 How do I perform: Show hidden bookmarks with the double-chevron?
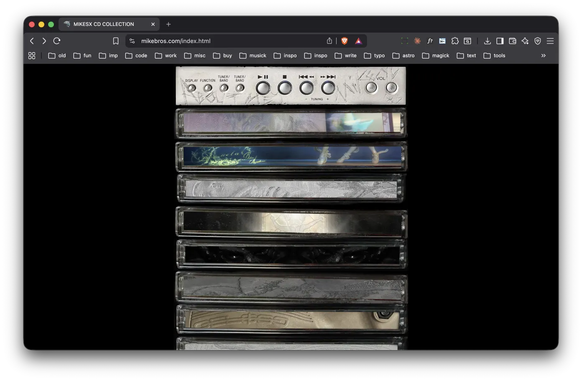click(544, 56)
